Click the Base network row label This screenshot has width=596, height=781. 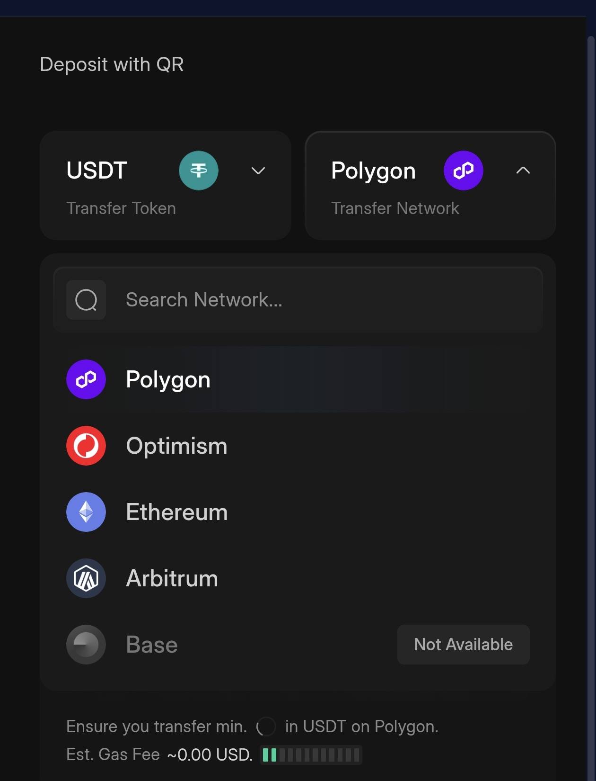(152, 645)
